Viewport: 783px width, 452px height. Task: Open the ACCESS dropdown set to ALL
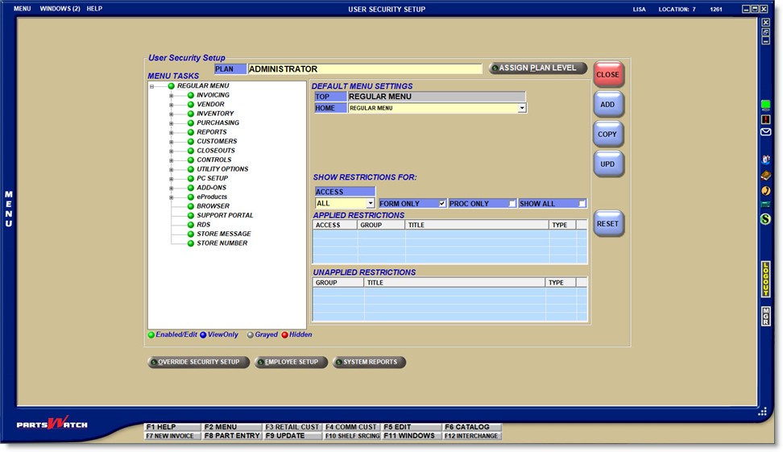coord(371,204)
